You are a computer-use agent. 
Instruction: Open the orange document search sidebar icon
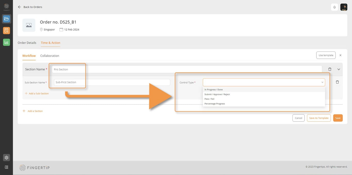6,31
